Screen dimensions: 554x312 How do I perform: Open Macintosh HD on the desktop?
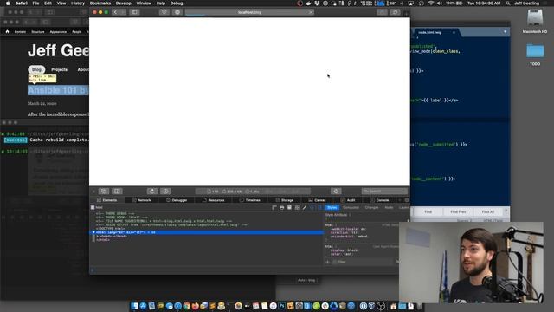(x=535, y=21)
